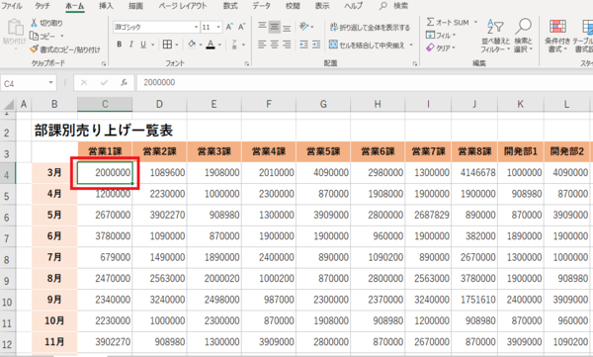Open the Alignment group dialog launcher
Screen dimensions: 593x357
click(415, 64)
